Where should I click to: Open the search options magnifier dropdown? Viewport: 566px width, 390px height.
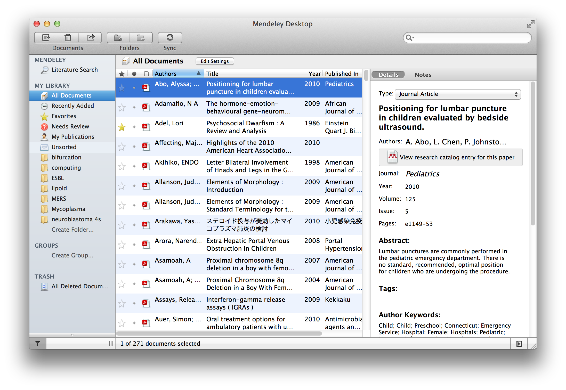(x=410, y=38)
